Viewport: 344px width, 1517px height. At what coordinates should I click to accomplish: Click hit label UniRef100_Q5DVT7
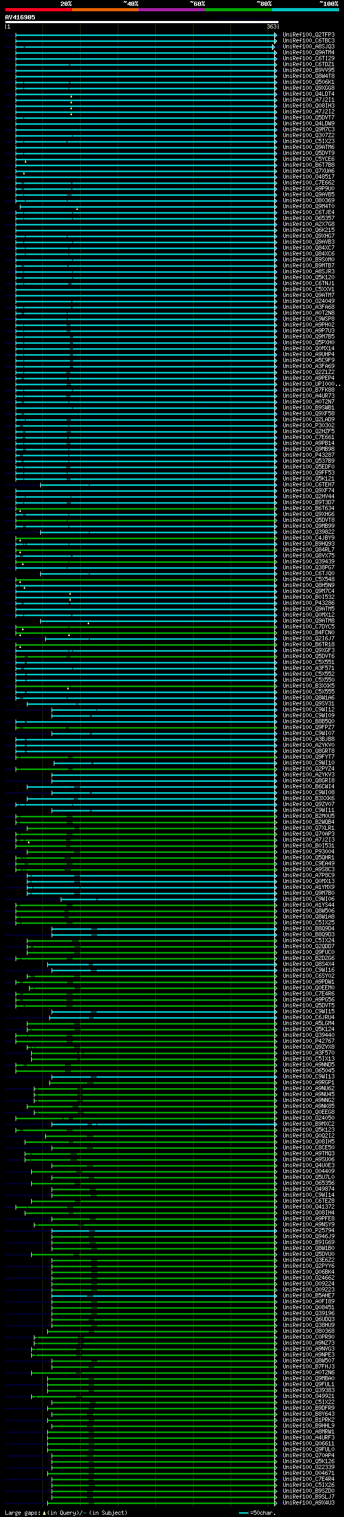coord(309,118)
